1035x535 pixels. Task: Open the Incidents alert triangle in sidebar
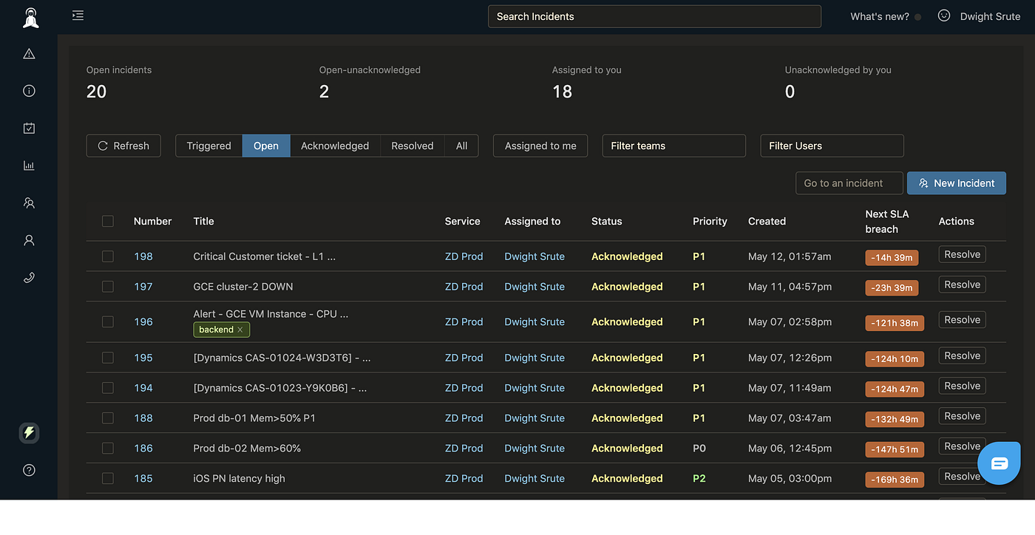[28, 52]
